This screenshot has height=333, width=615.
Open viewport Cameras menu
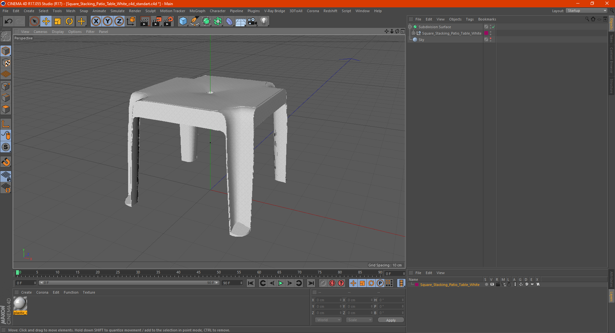click(40, 32)
